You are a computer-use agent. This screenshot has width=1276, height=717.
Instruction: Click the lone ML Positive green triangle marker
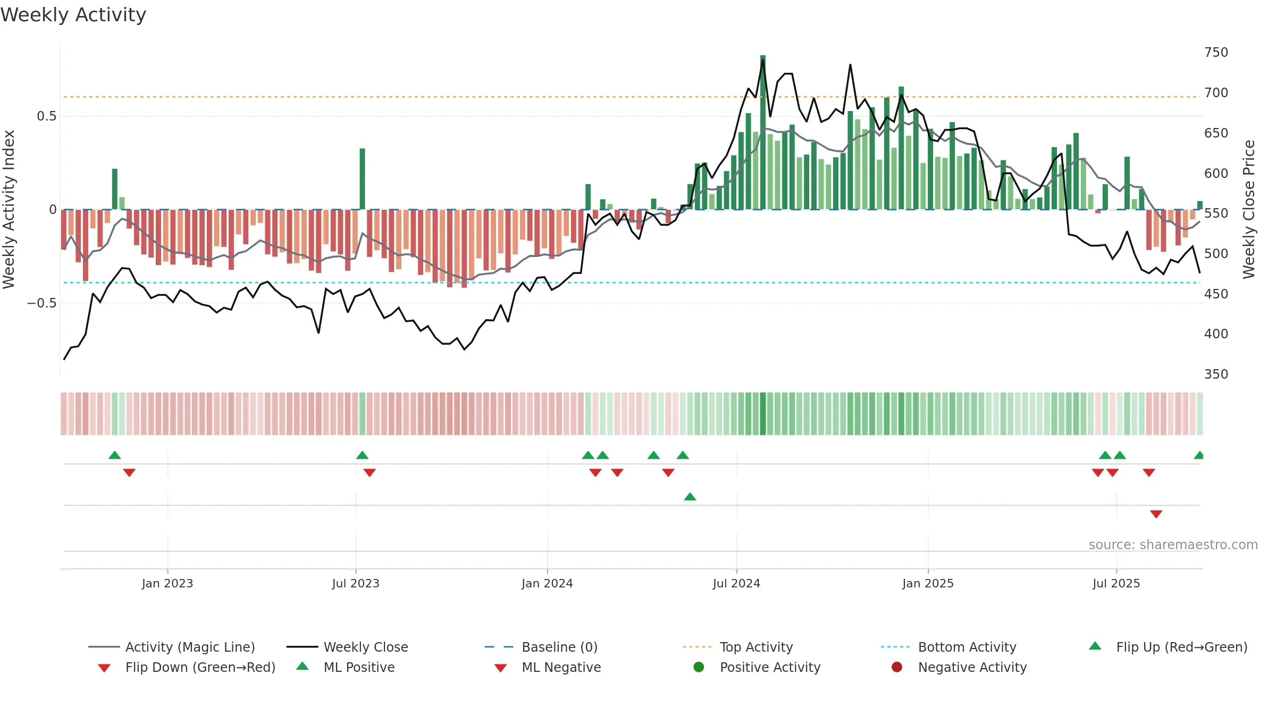pyautogui.click(x=690, y=497)
